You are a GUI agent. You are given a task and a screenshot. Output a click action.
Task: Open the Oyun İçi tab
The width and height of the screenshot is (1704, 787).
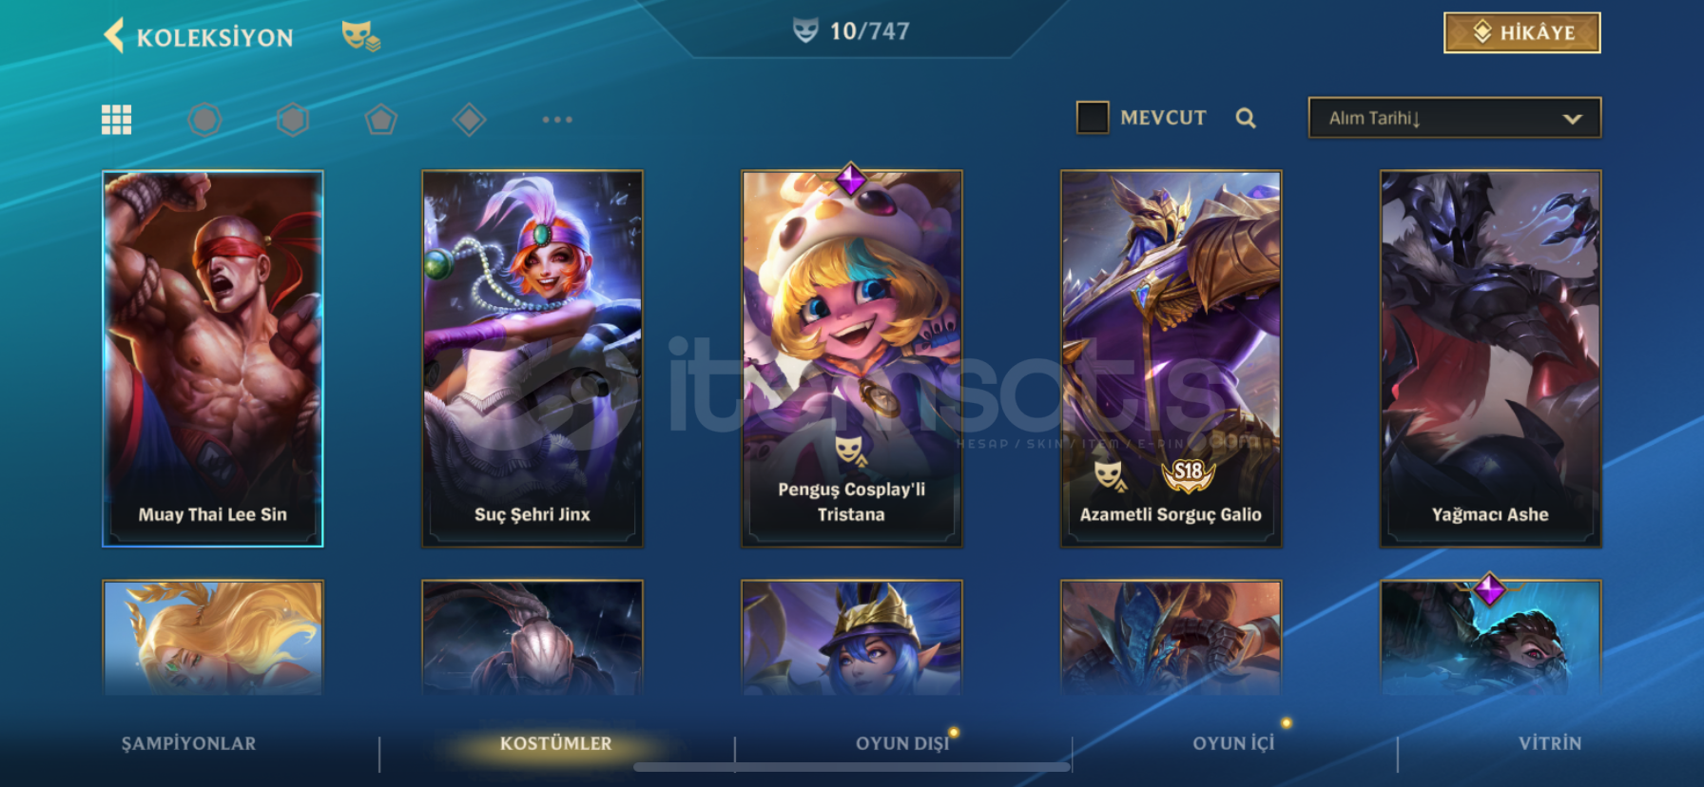[1233, 743]
